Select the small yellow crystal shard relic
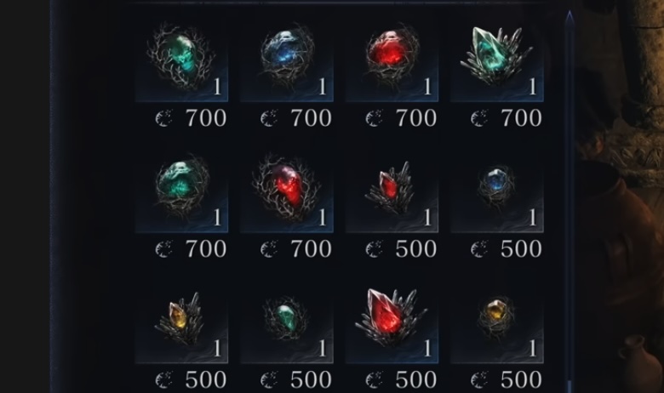The width and height of the screenshot is (664, 393). tap(181, 320)
